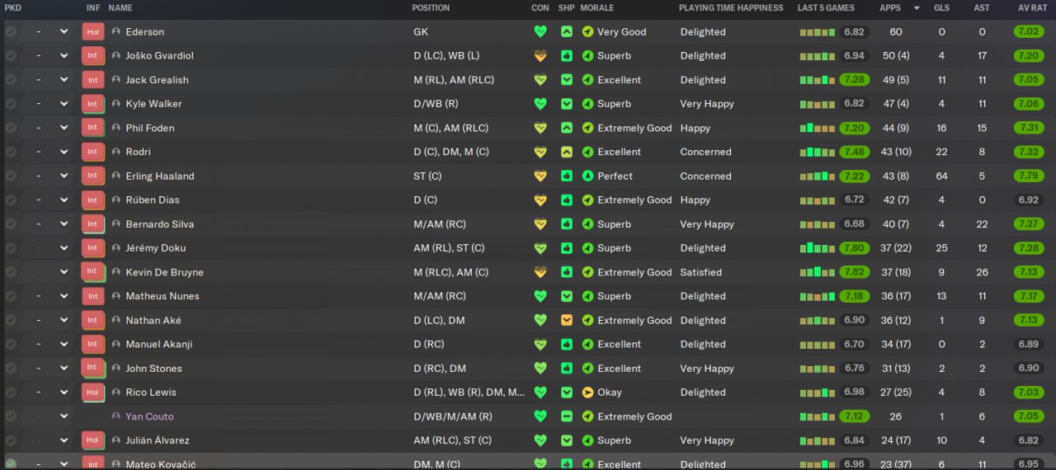Toggle the picked checkmark for Ederson
This screenshot has height=470, width=1056.
pos(11,32)
